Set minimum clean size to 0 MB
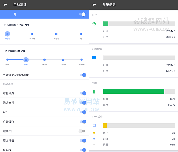The height and width of the screenshot is (152, 178). click(x=7, y=60)
